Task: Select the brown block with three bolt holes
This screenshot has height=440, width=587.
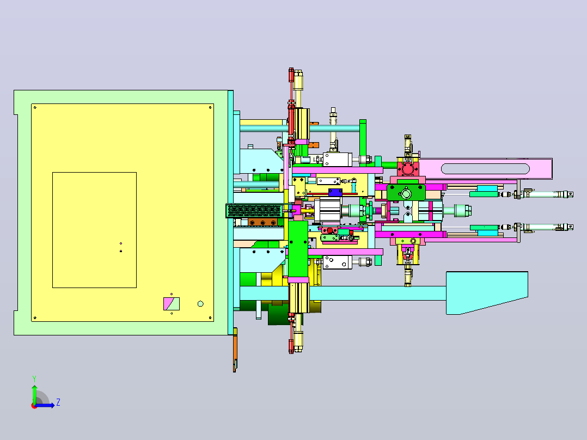Action: pos(262,222)
